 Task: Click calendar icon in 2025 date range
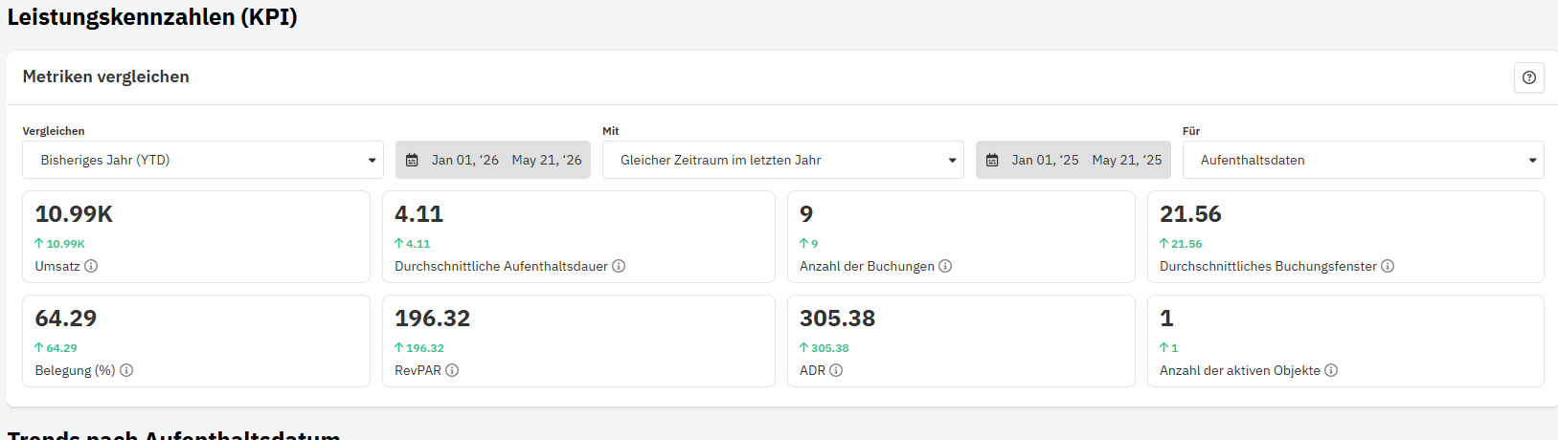[992, 161]
